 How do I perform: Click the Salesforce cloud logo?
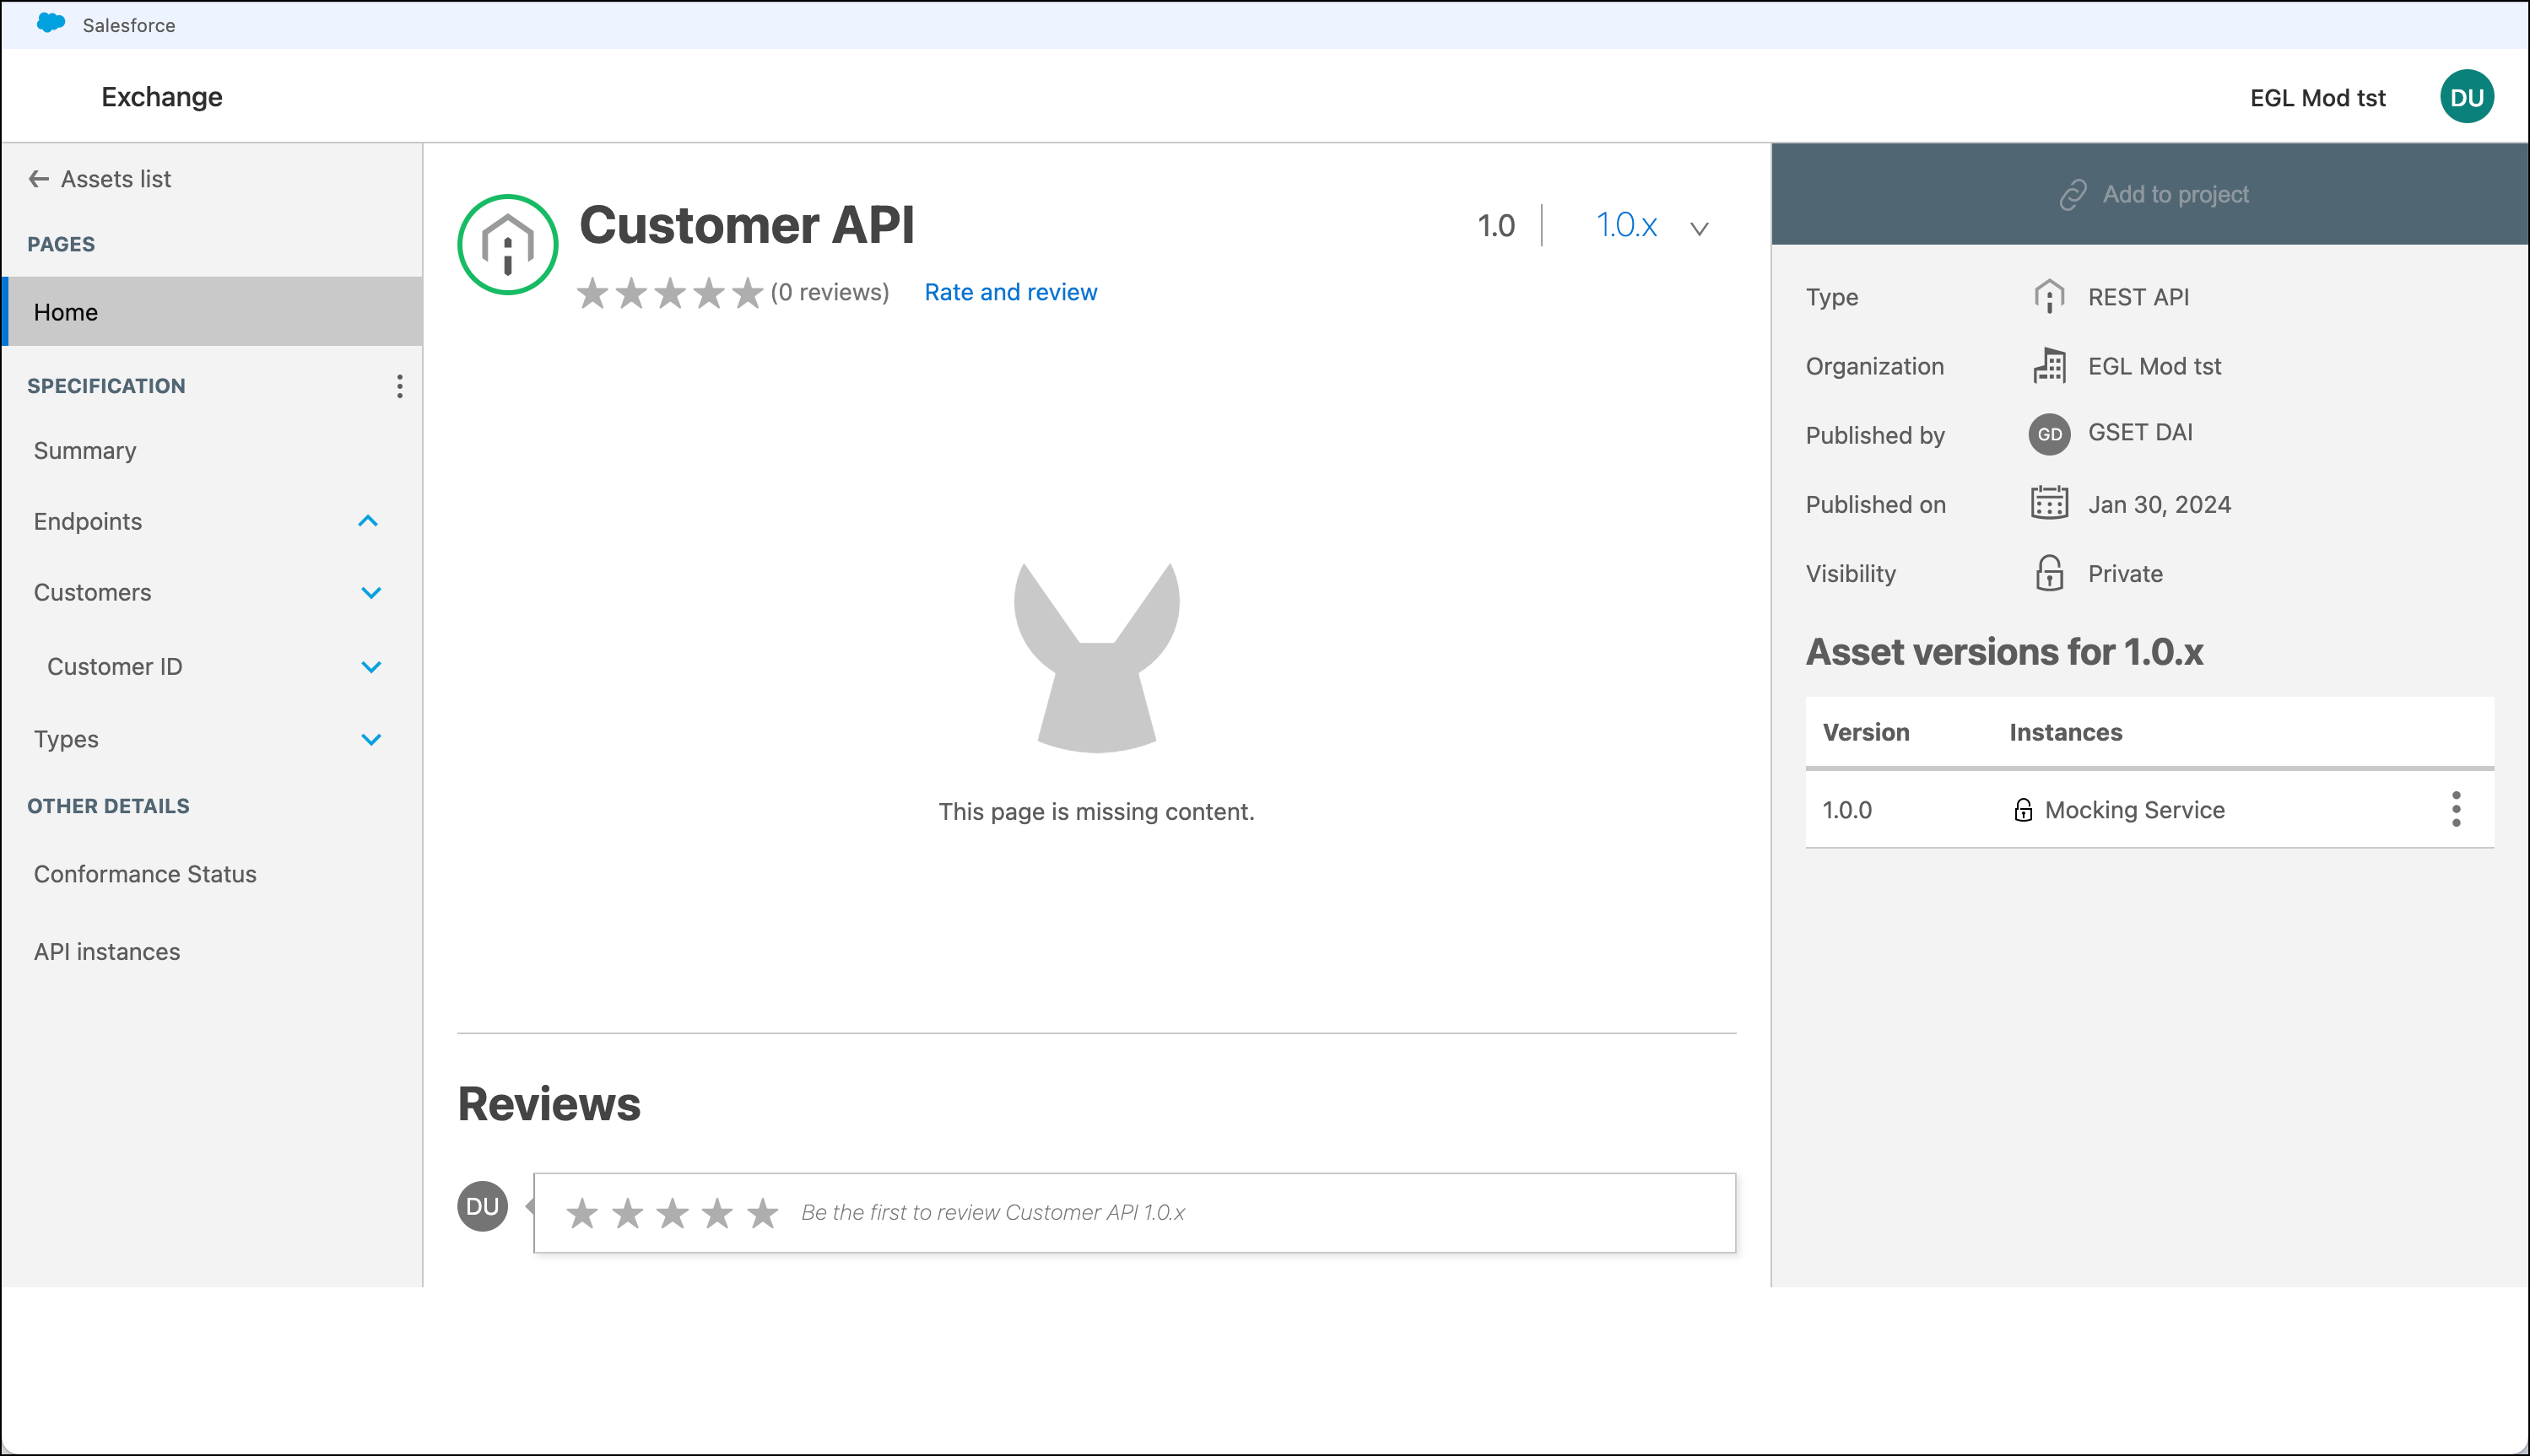(x=50, y=23)
